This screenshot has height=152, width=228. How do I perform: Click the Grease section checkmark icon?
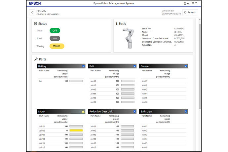(x=186, y=66)
